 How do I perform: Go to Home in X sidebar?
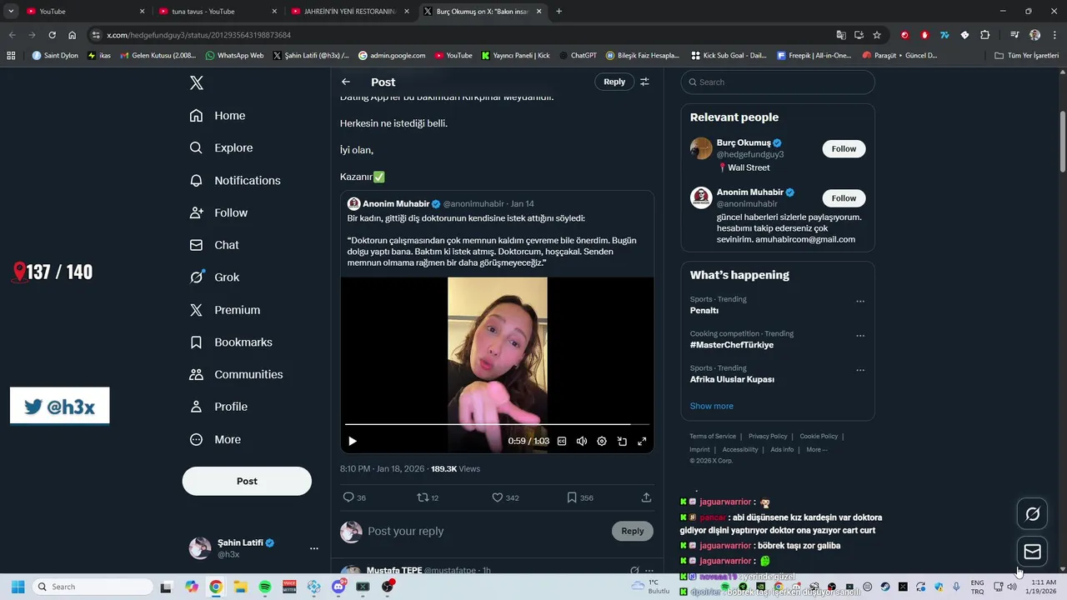[x=218, y=116]
